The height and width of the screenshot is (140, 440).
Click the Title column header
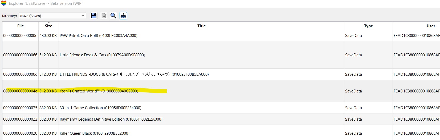pos(201,26)
